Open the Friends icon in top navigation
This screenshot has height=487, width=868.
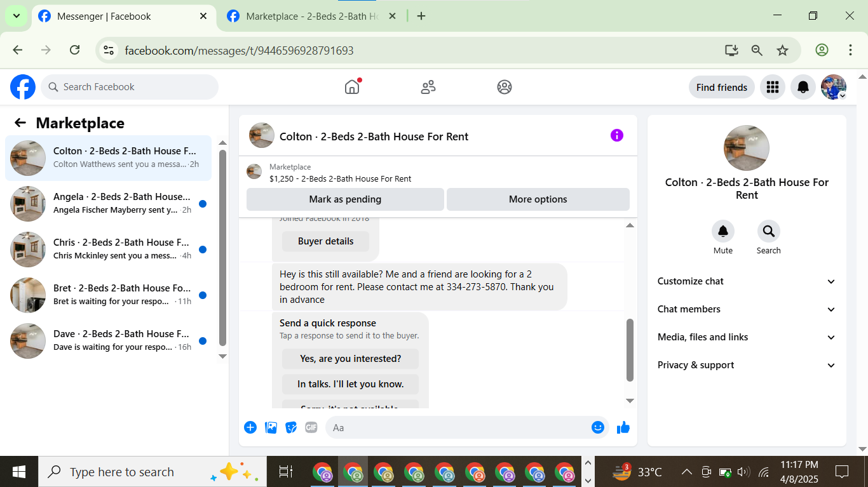(428, 87)
